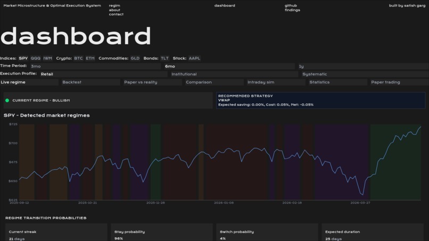Viewport: 429px width, 241px height.
Task: Open the Paper vs reality tab
Action: pyautogui.click(x=152, y=82)
